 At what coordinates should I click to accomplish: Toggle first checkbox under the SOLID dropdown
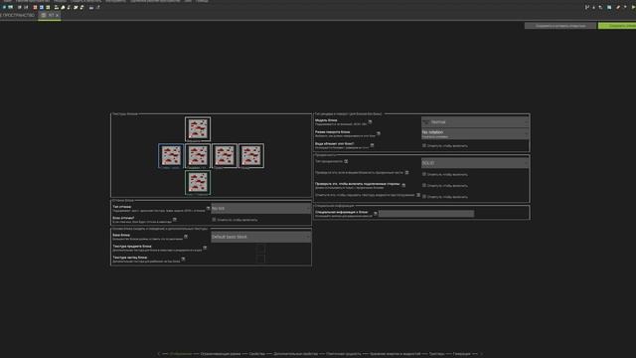pyautogui.click(x=424, y=174)
